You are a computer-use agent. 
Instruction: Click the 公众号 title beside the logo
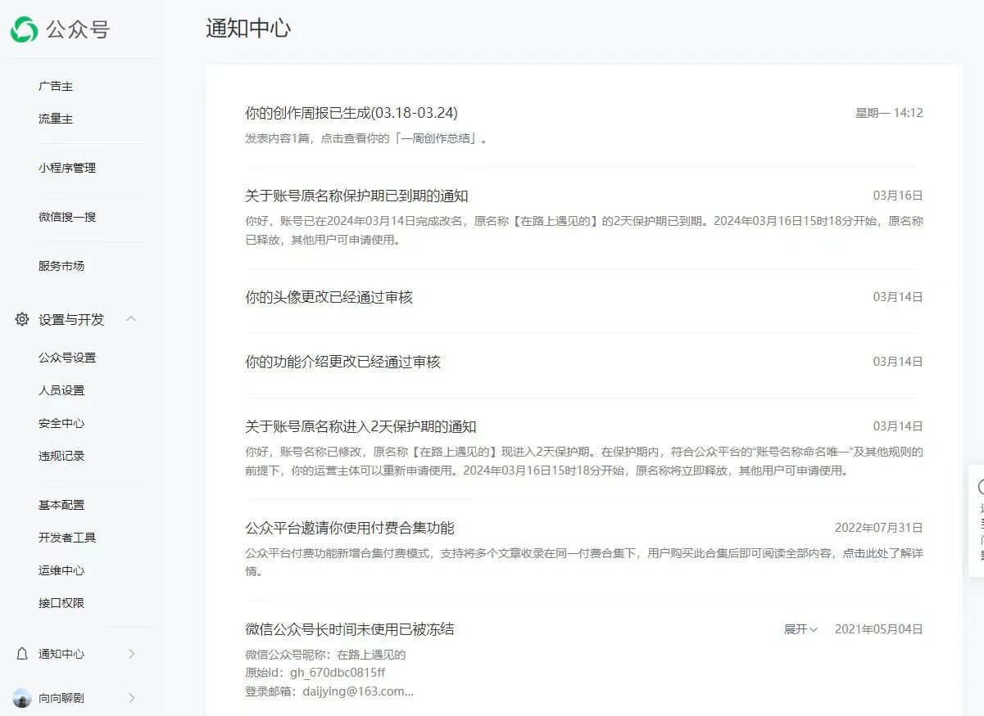coord(78,30)
